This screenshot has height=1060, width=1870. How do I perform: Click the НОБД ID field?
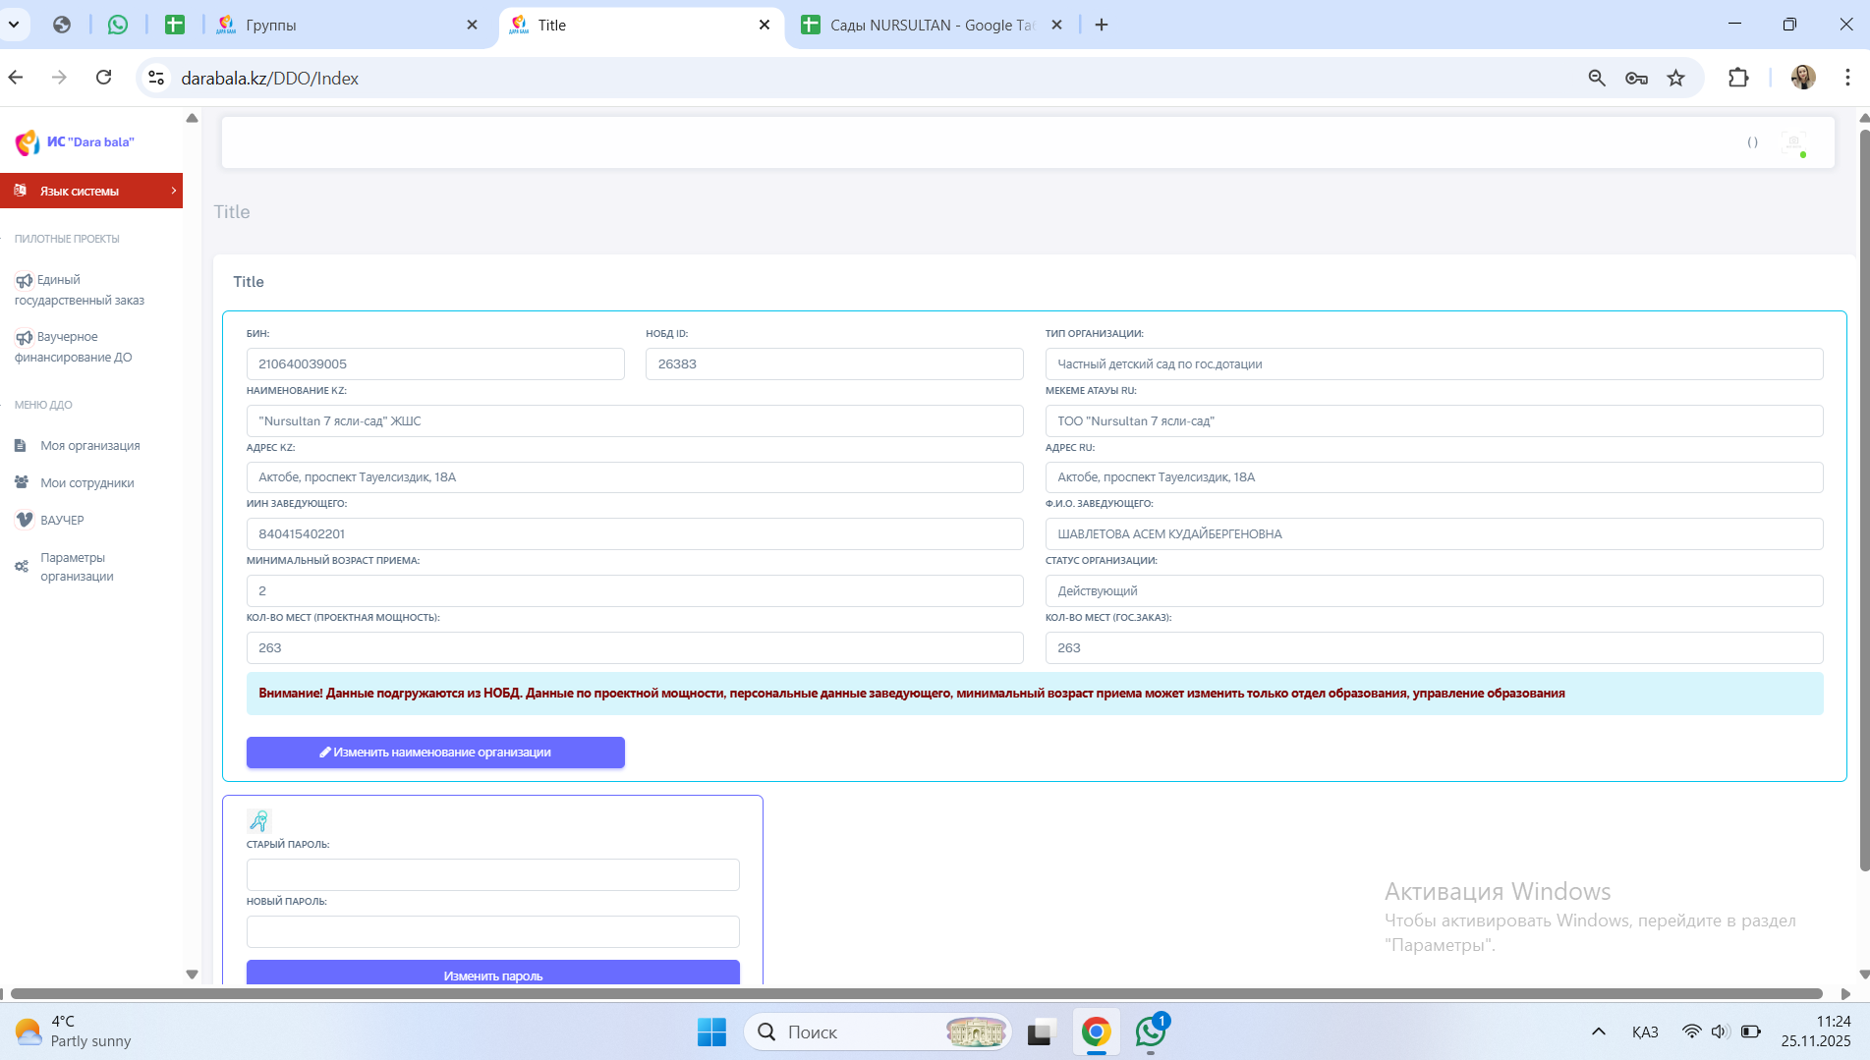click(x=834, y=363)
